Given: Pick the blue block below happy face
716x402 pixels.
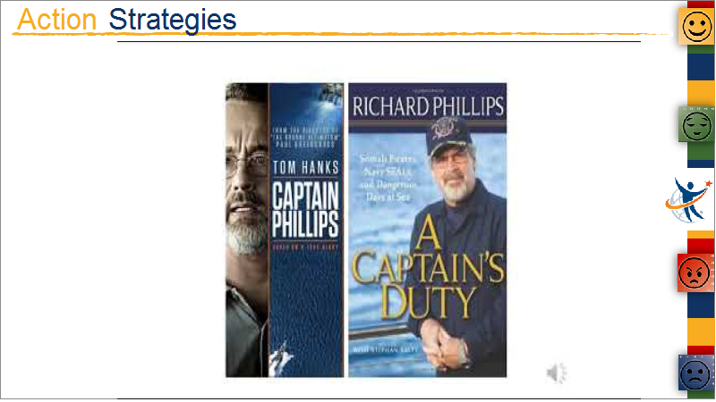Looking at the screenshot, I should 701,67.
